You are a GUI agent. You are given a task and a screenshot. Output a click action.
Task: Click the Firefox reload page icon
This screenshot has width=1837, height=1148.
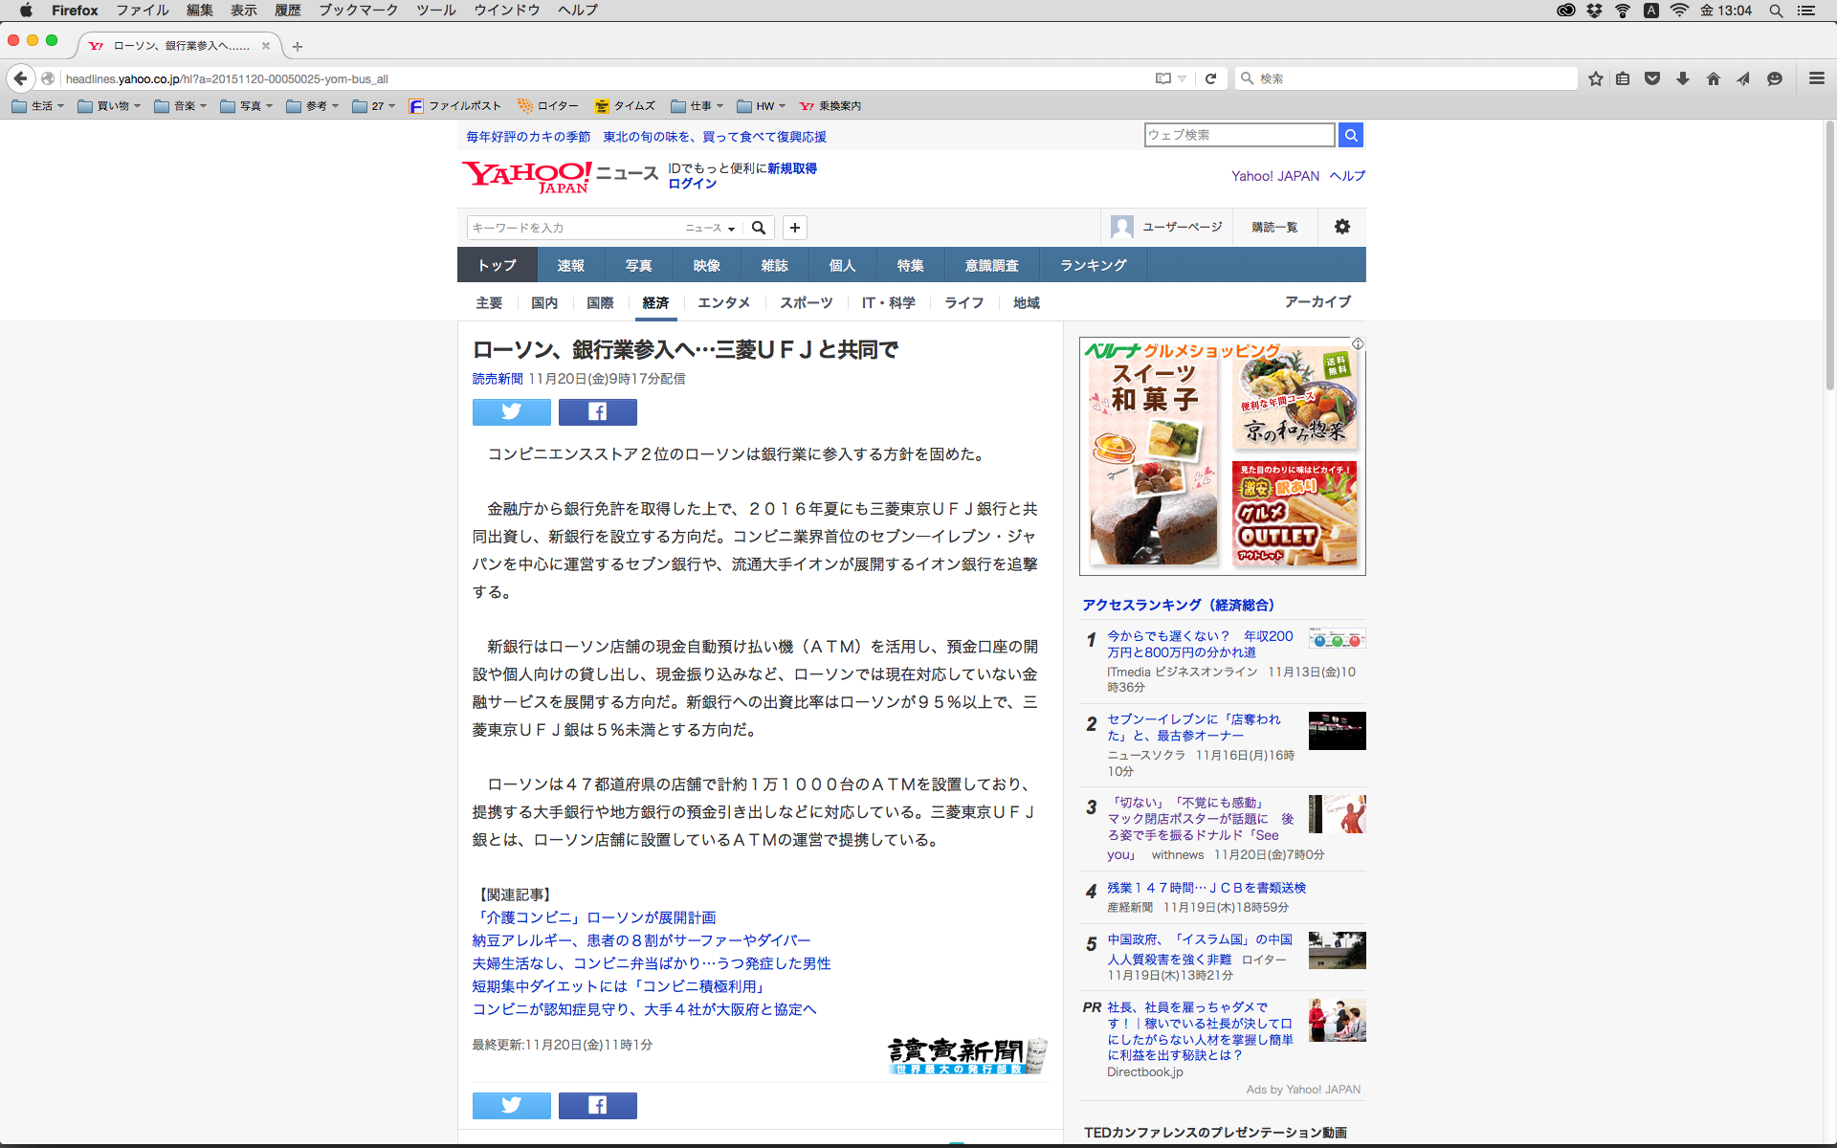tap(1210, 78)
